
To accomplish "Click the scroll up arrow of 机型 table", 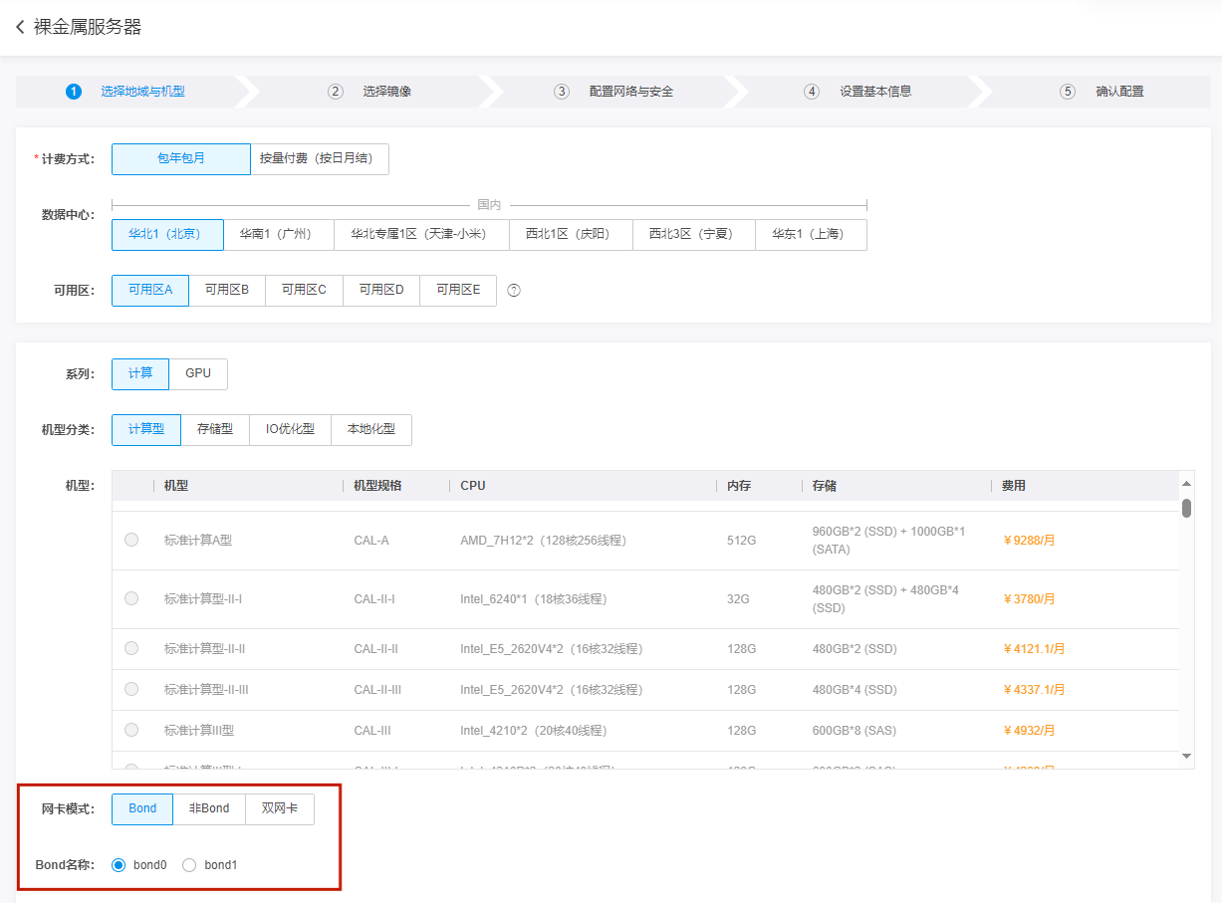I will tap(1186, 484).
